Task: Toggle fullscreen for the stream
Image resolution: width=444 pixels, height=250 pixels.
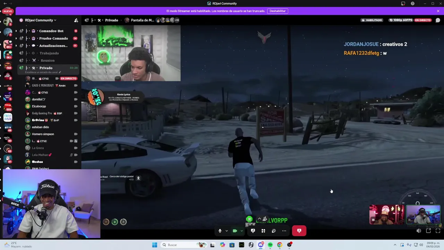Action: [438, 231]
